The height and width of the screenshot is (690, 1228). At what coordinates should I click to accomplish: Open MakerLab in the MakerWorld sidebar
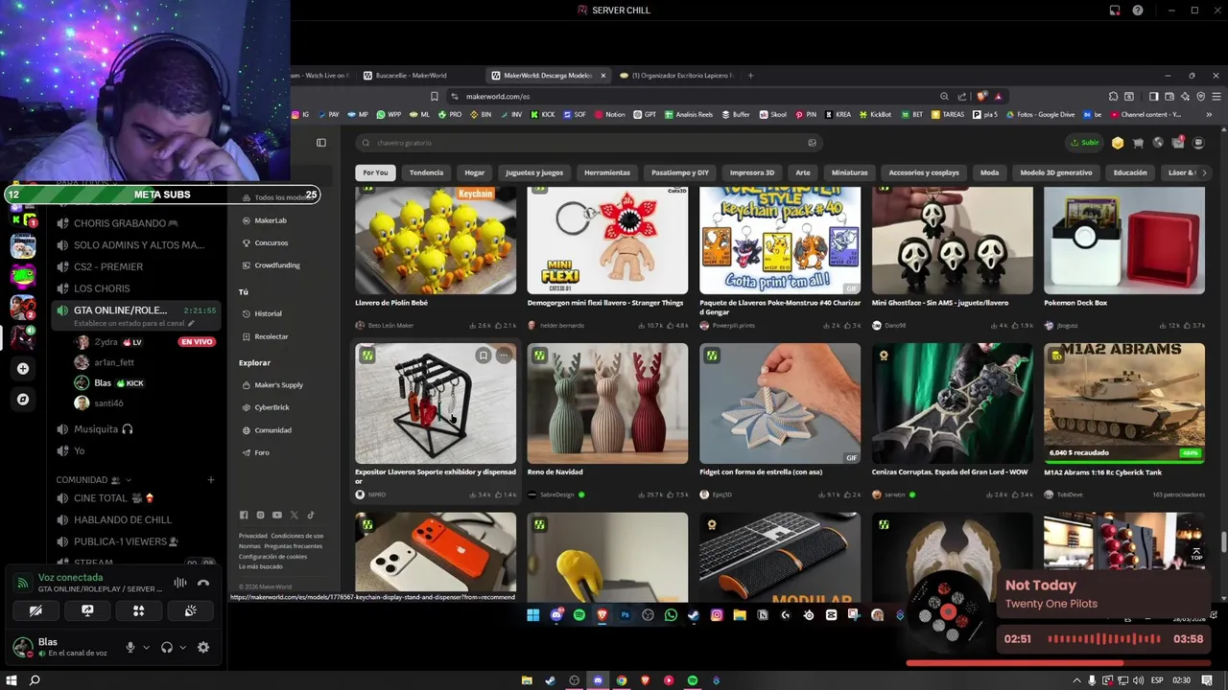point(271,220)
